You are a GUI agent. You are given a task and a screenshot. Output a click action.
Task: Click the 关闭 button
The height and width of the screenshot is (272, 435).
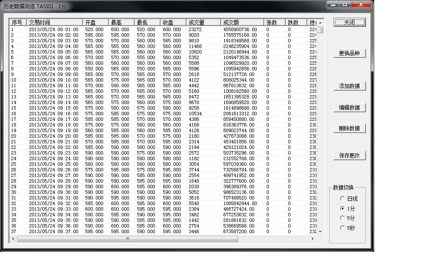(350, 22)
